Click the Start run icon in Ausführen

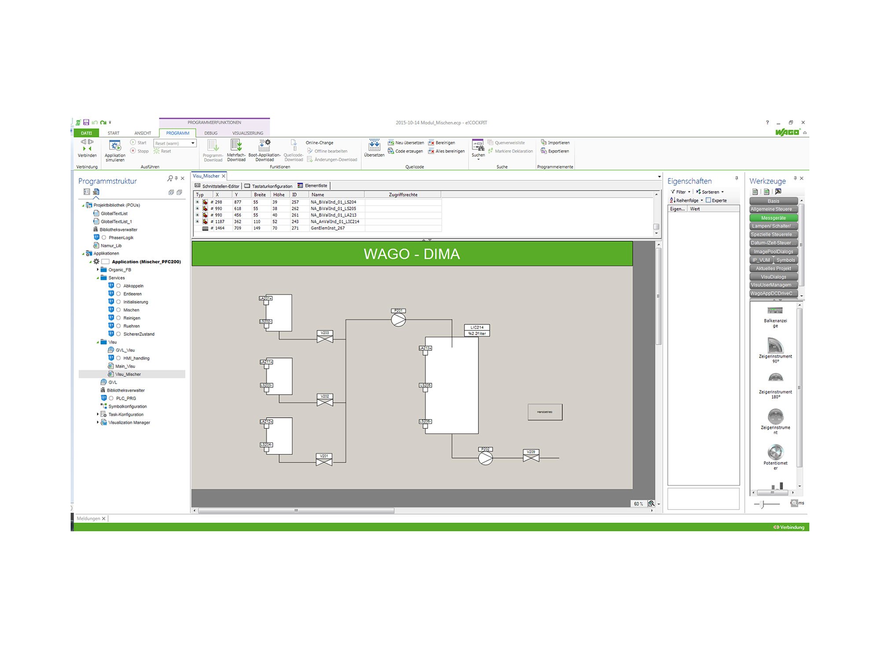pos(133,143)
